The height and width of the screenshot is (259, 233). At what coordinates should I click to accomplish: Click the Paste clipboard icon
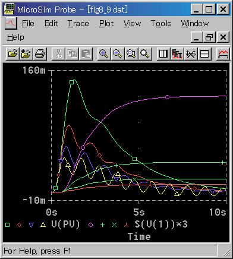pos(86,53)
